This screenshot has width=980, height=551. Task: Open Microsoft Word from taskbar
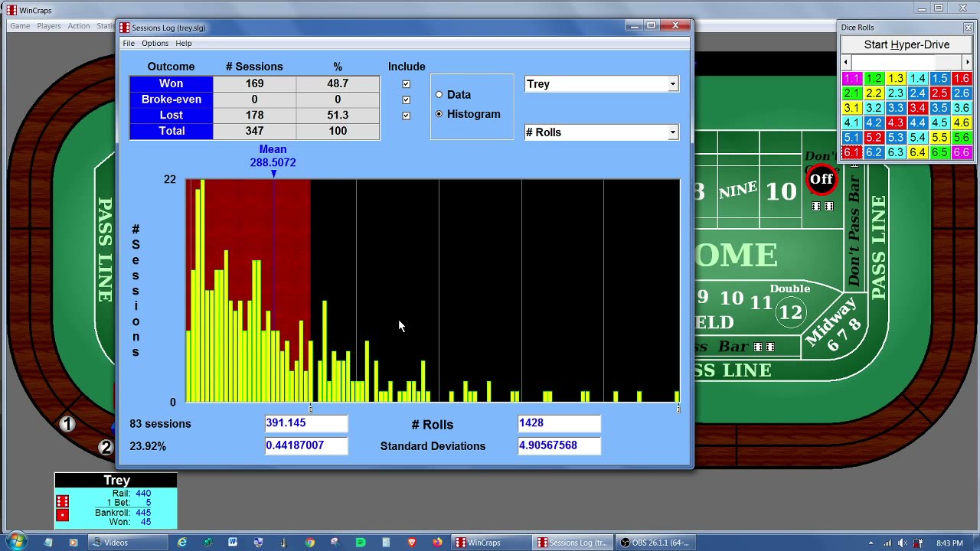[233, 543]
